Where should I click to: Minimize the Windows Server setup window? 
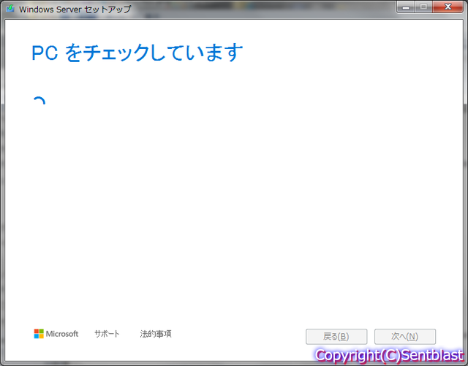(406, 7)
